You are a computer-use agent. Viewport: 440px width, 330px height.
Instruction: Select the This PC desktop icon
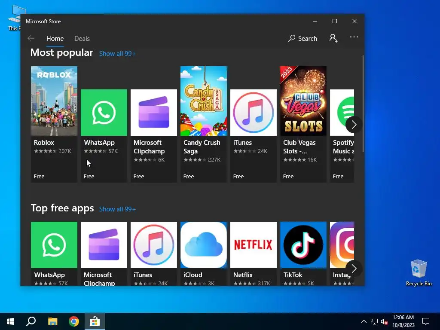13,18
